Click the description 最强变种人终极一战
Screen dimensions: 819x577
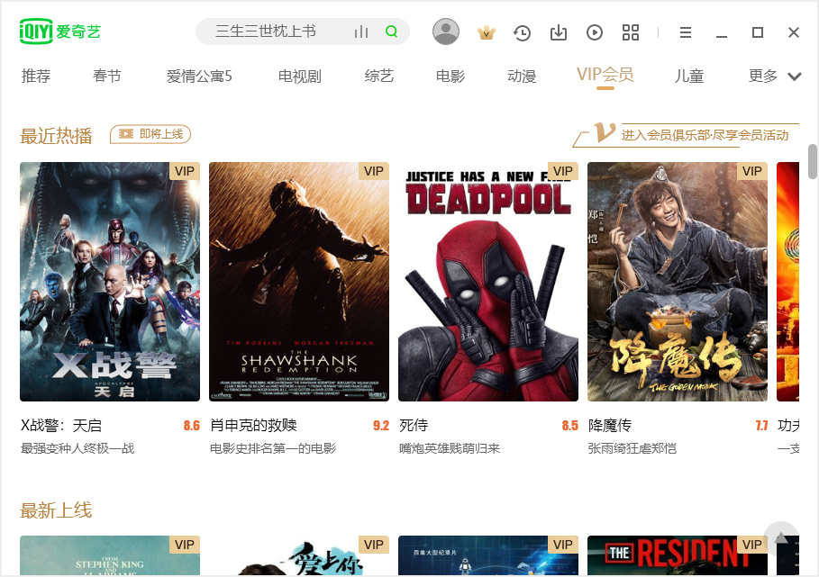77,448
